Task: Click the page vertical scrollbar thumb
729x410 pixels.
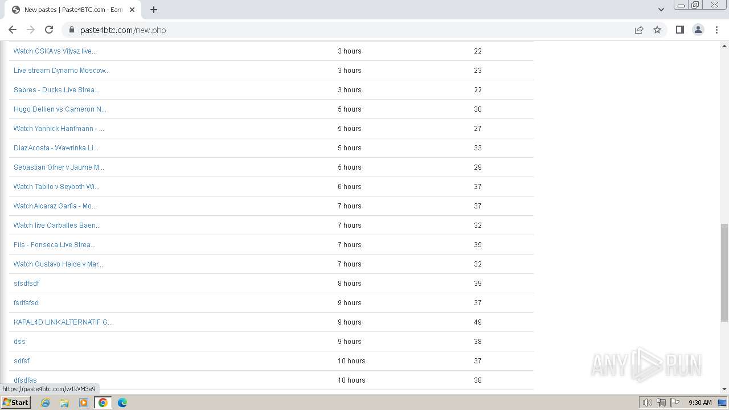Action: pos(724,272)
